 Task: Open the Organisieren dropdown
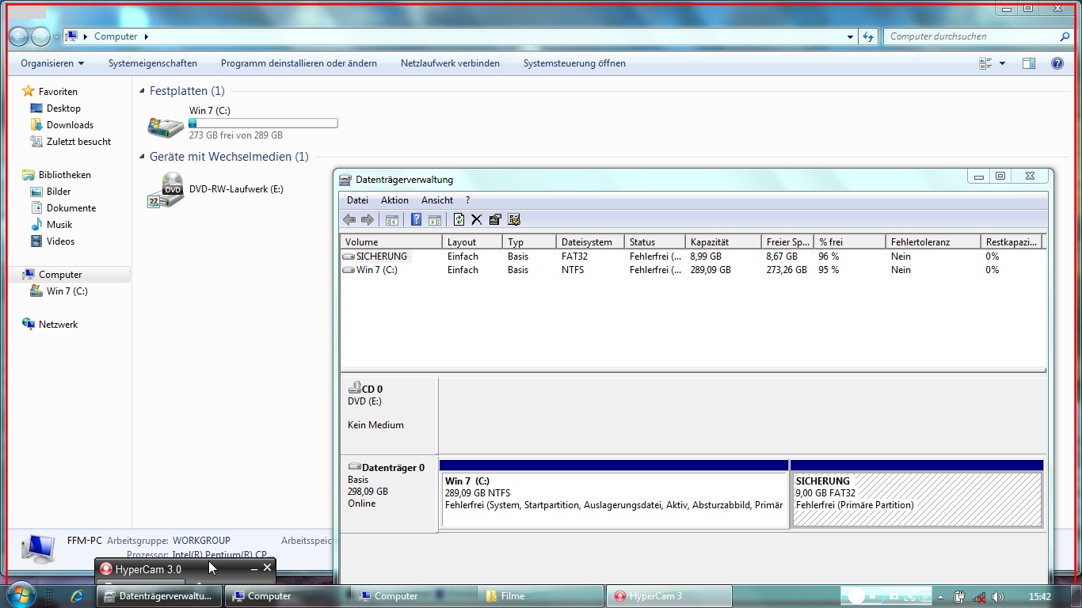pyautogui.click(x=52, y=63)
